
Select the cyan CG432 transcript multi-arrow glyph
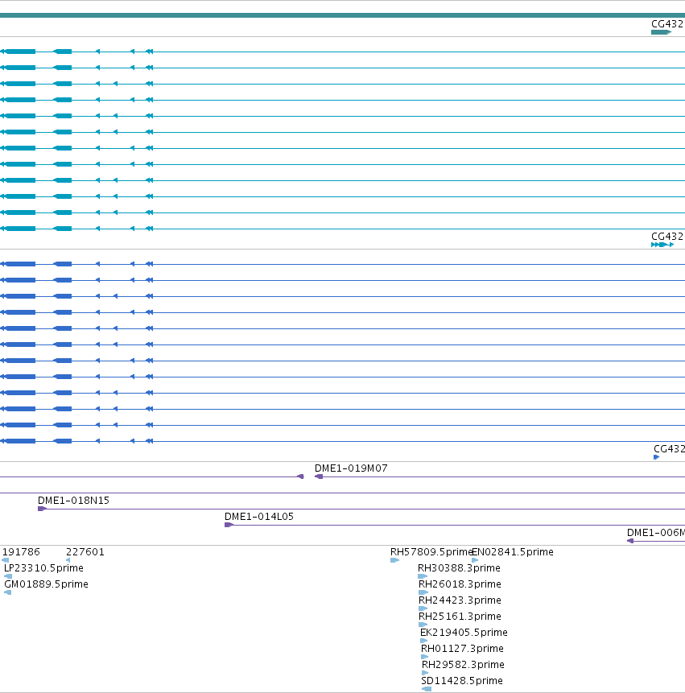coord(662,245)
